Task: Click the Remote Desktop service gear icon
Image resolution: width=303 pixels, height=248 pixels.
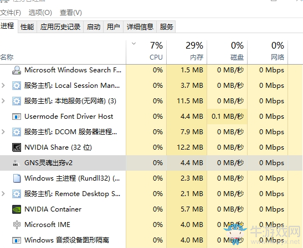Action: click(17, 194)
